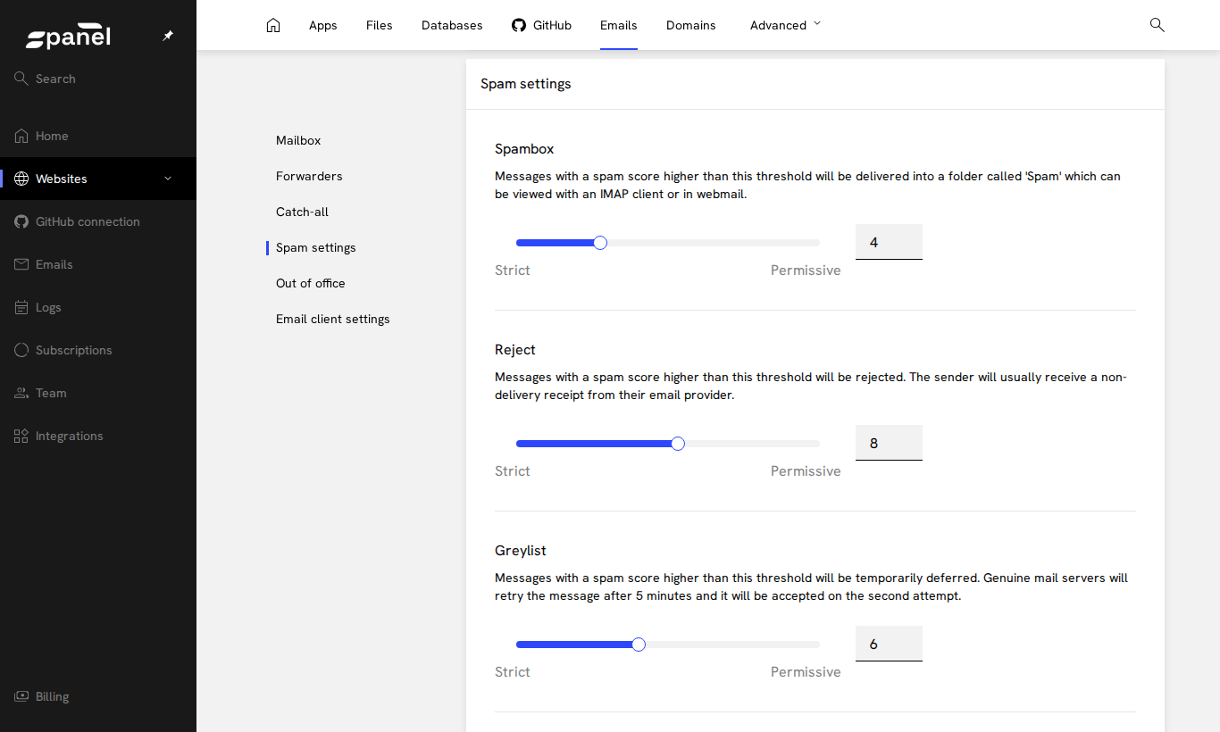Viewport: 1220px width, 732px height.
Task: Click the Greylist value field showing 6
Action: [x=889, y=644]
